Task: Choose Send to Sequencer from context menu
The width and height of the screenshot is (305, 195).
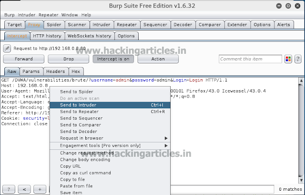Action: click(x=110, y=118)
